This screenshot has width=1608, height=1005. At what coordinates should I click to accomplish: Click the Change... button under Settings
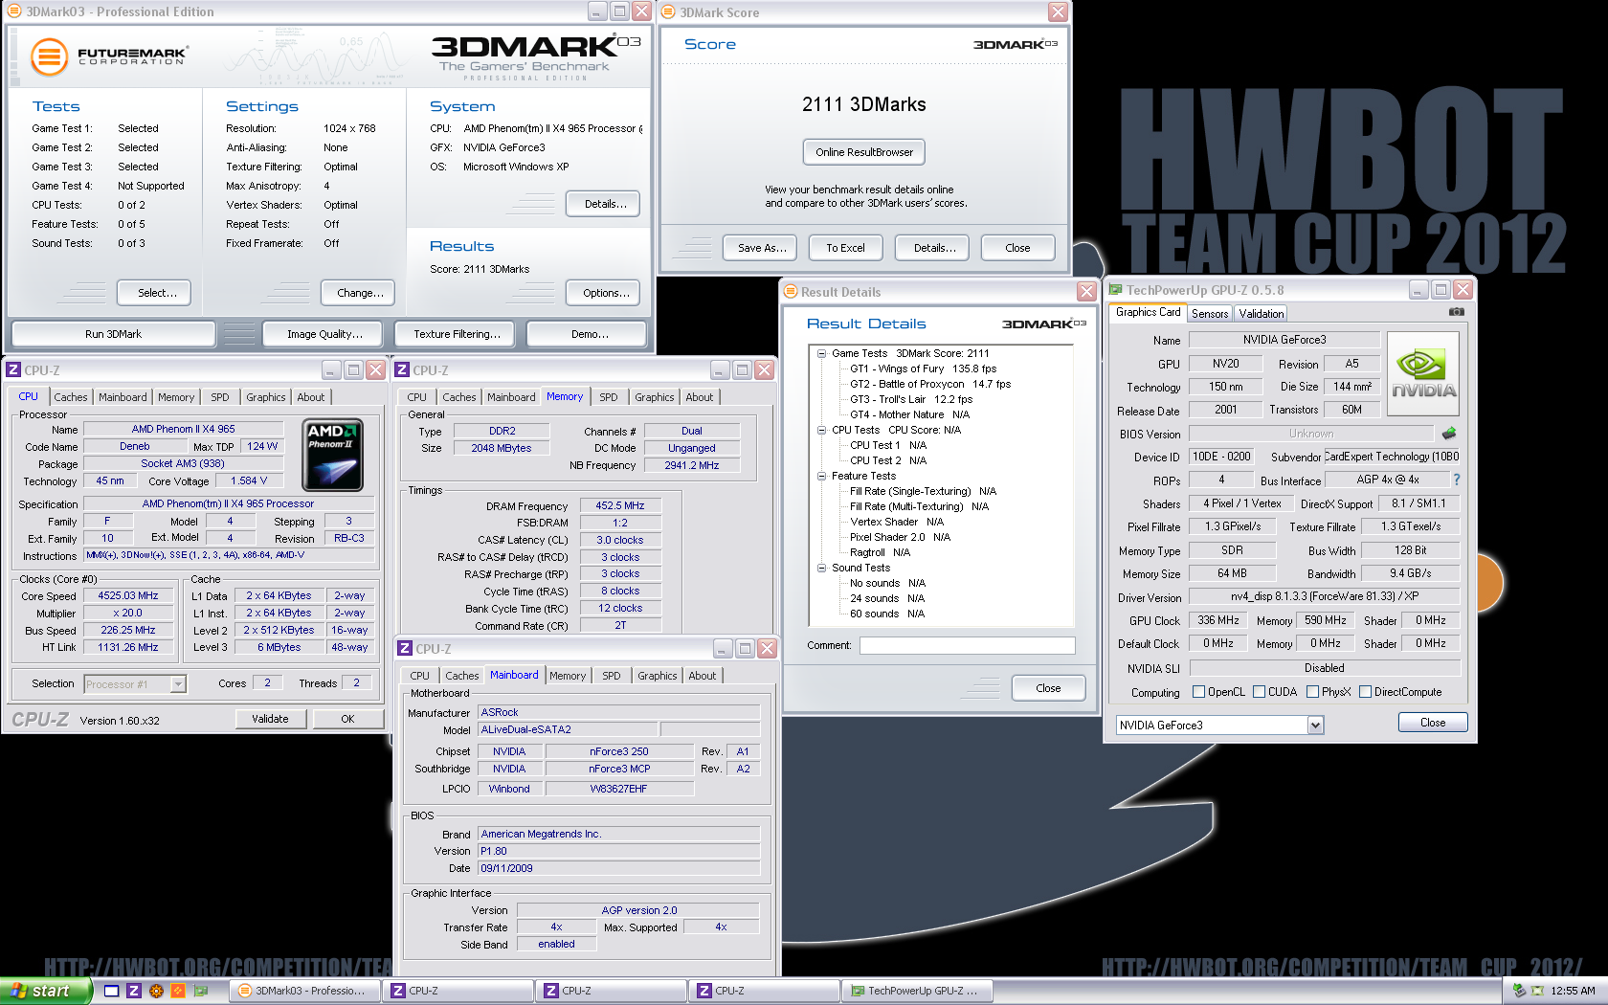[360, 293]
